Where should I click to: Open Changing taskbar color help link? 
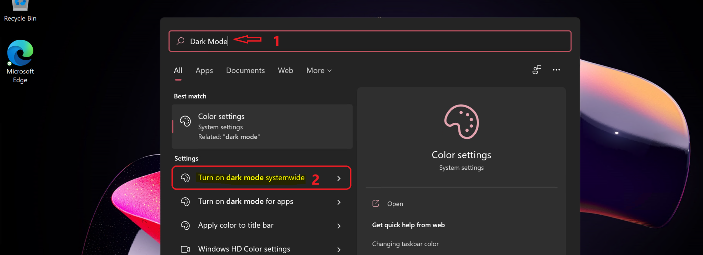point(405,244)
